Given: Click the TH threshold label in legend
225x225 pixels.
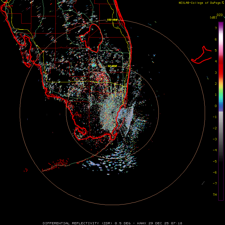Looking at the screenshot, I should pos(215,195).
